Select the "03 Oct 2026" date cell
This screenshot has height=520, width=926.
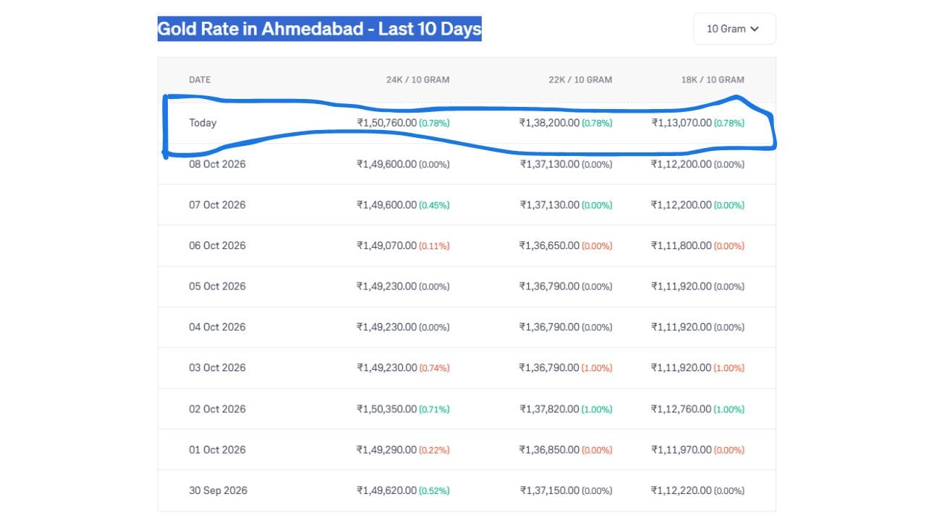coord(217,368)
